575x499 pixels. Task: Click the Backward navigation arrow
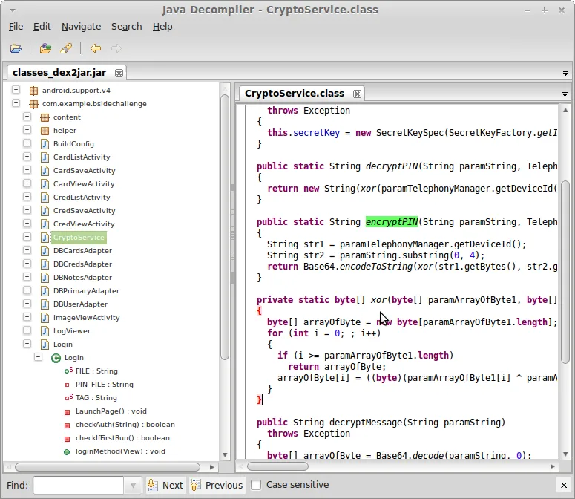[x=96, y=48]
